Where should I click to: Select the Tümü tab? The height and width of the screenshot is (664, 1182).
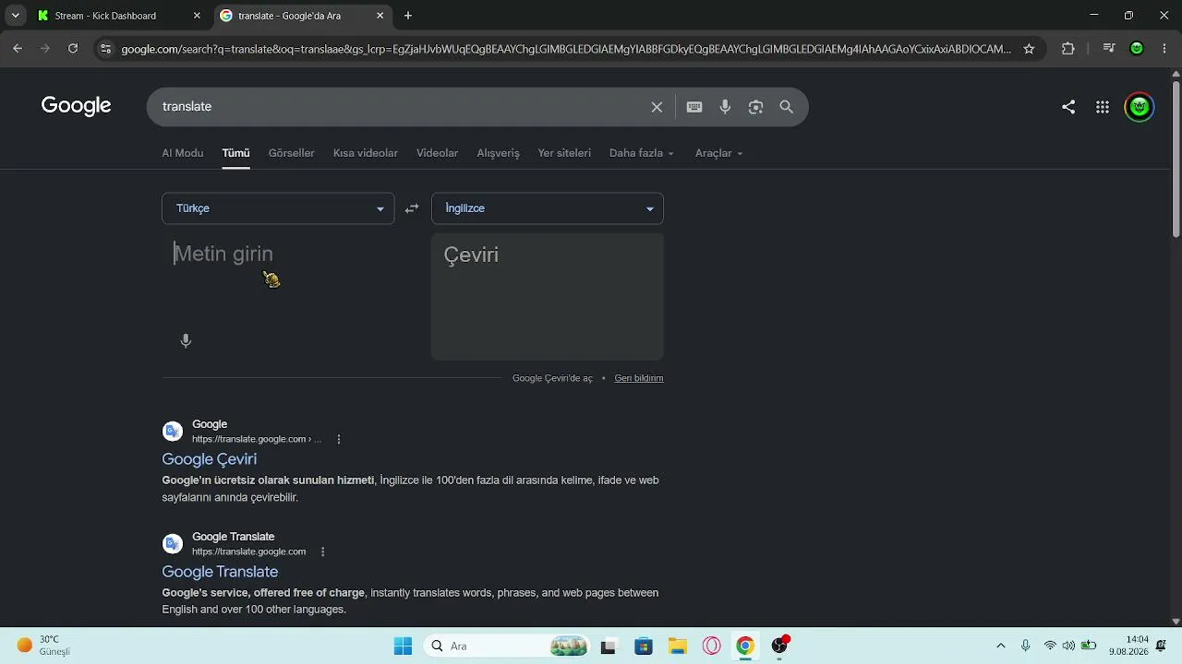pos(235,153)
